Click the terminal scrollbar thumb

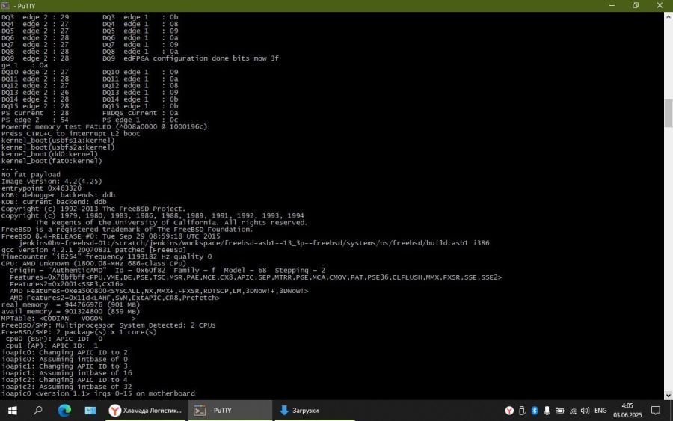668,112
